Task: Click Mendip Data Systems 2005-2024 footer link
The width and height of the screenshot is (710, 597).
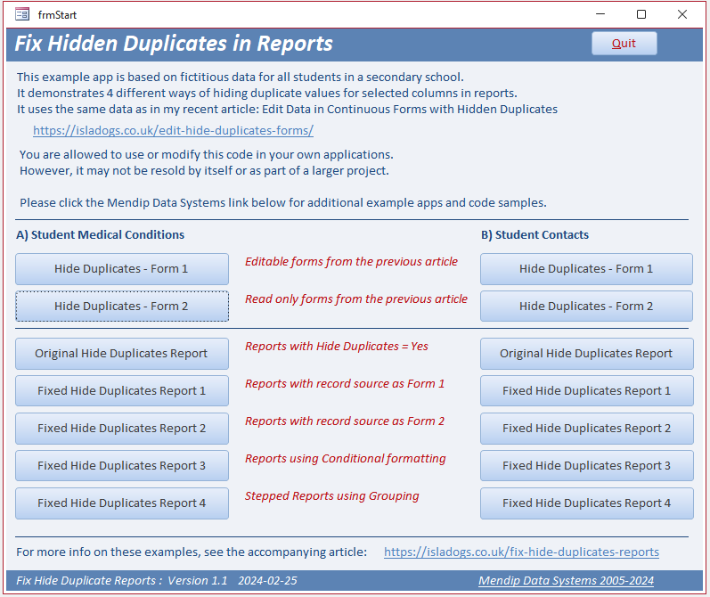Action: tap(566, 581)
